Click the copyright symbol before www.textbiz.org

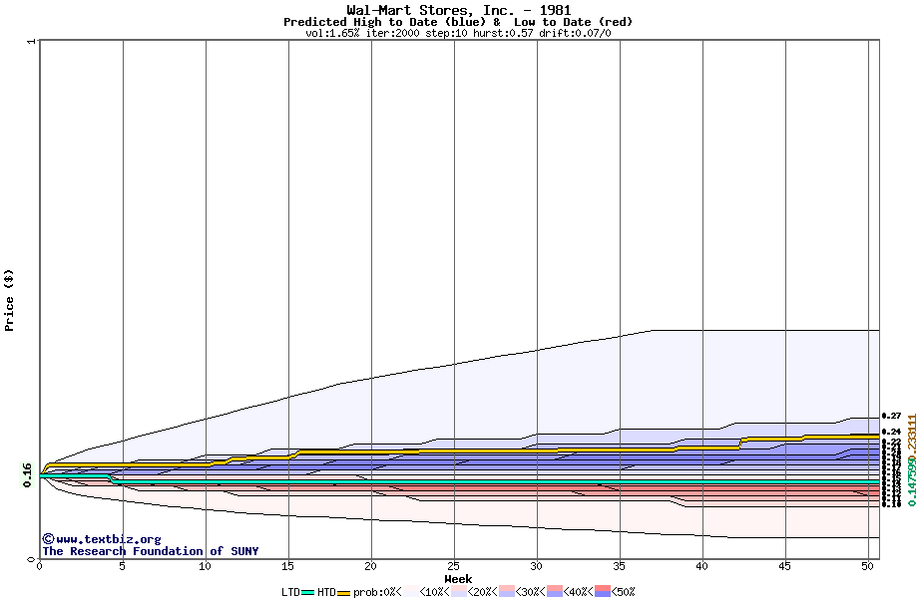(48, 539)
